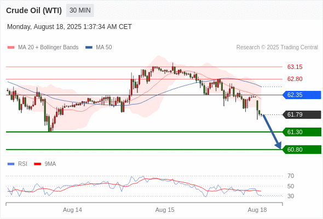Open the Research Trading Central credit link
This screenshot has height=219, width=323.
(277, 48)
